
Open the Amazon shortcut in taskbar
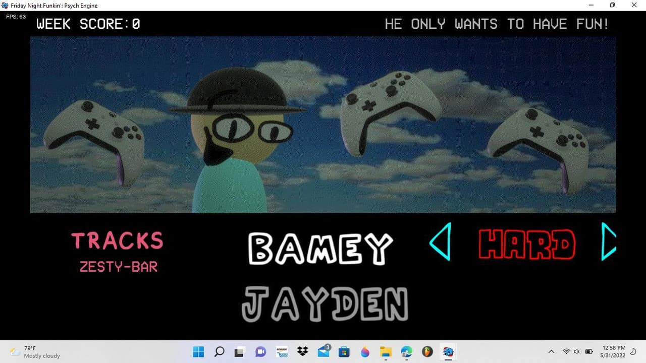tap(282, 351)
